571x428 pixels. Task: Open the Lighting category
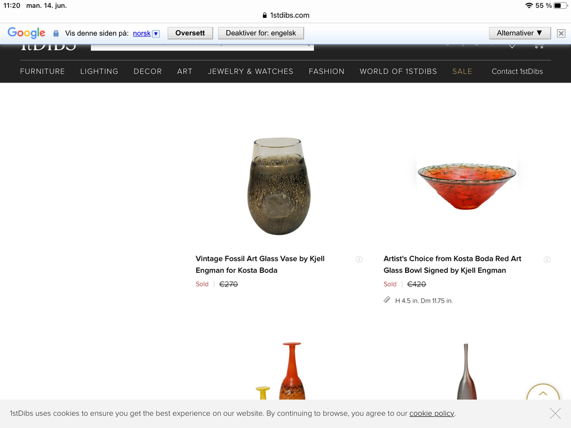pyautogui.click(x=99, y=71)
